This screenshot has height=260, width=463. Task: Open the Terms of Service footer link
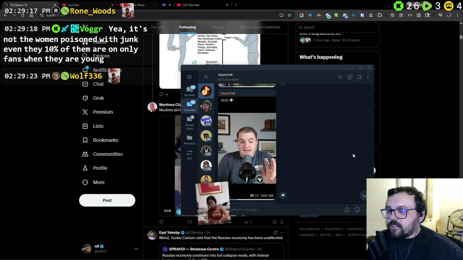pyautogui.click(x=309, y=229)
